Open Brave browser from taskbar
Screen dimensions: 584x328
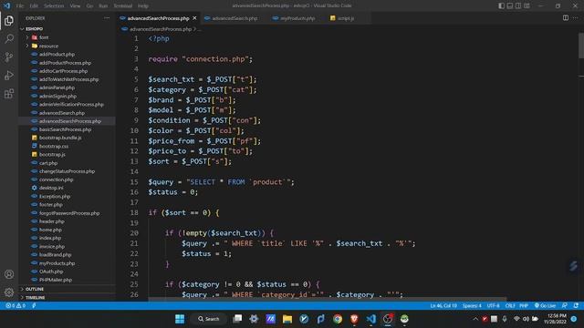pyautogui.click(x=354, y=319)
